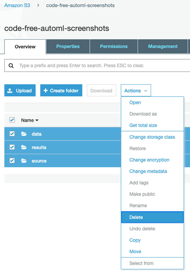Select the highlighted Delete option
Viewport: 190px width, 275px height.
152,217
